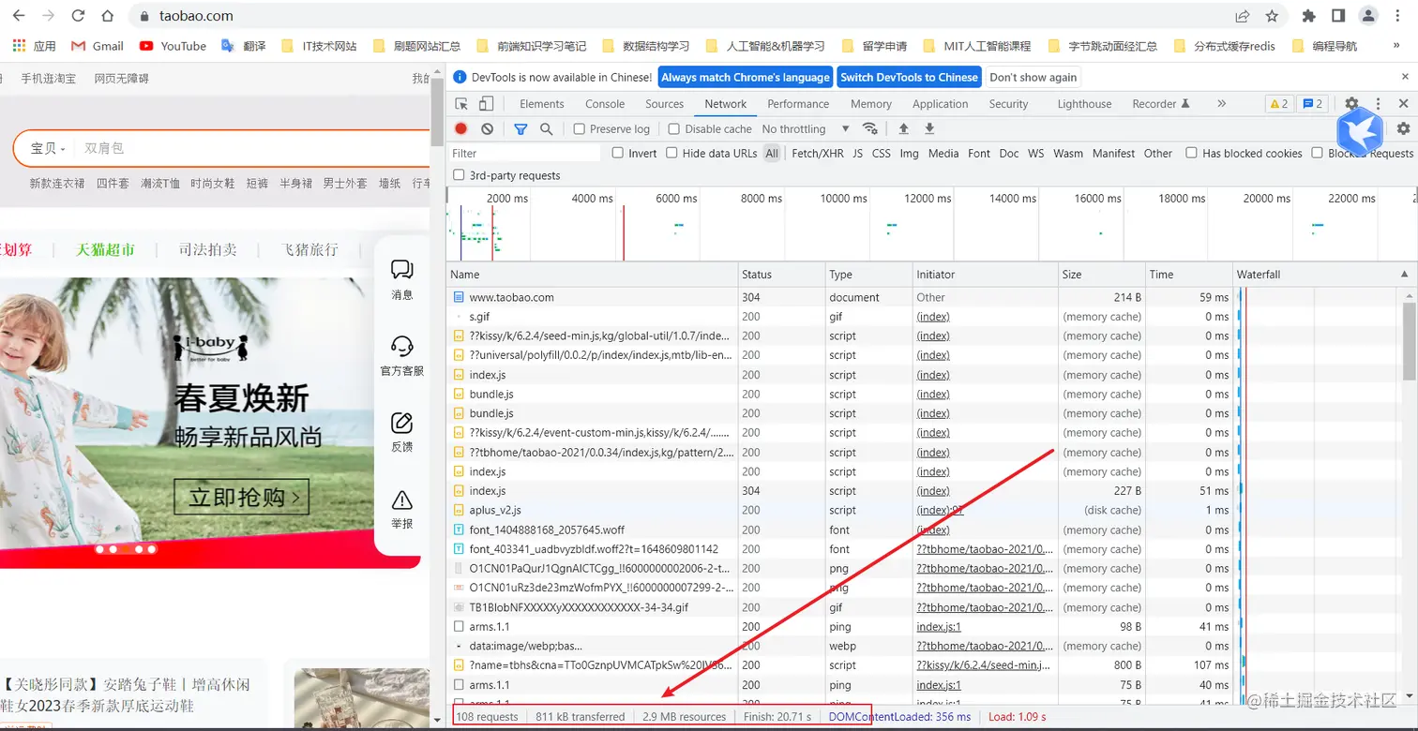The image size is (1418, 731).
Task: Open the Gmail bookmark
Action: [x=98, y=46]
